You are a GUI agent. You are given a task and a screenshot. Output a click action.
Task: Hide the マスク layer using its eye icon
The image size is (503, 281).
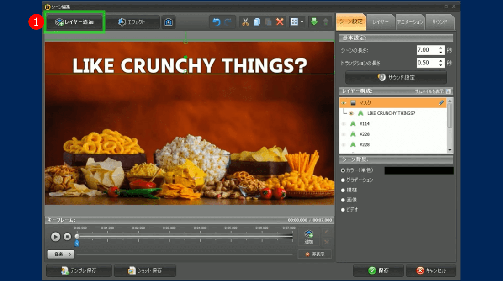point(344,103)
